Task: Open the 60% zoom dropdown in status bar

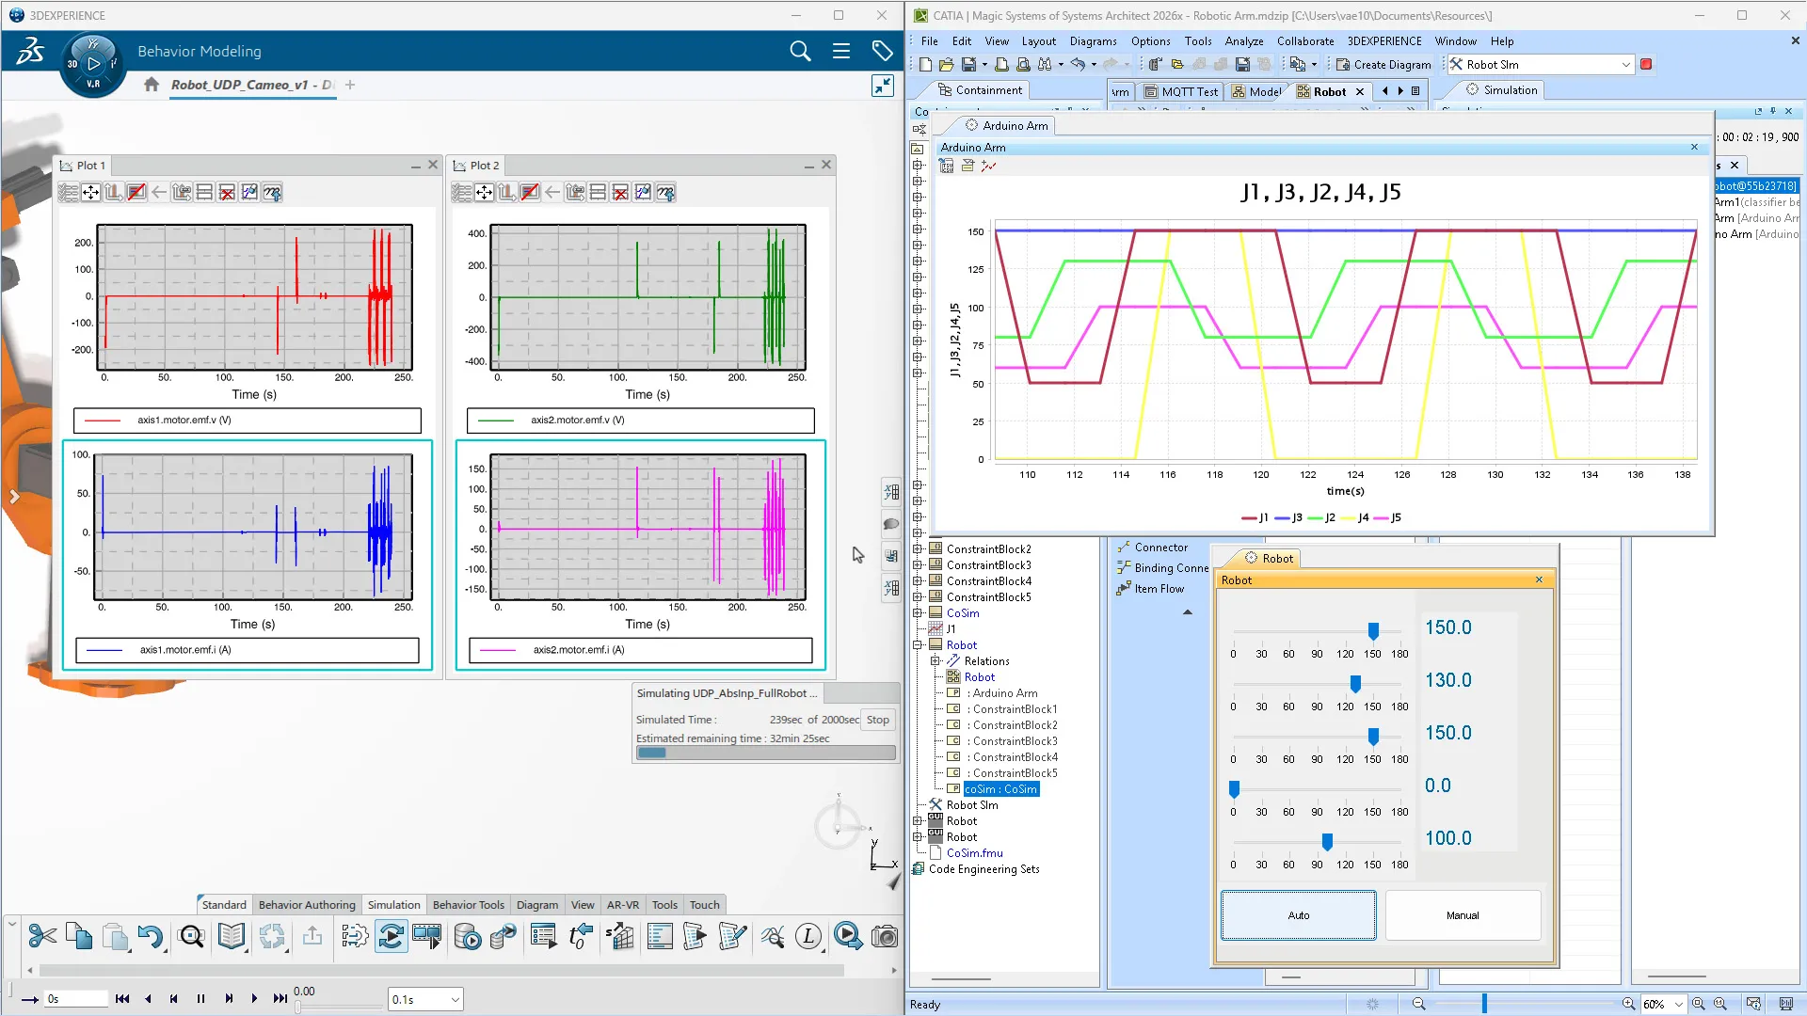Action: click(1679, 1005)
